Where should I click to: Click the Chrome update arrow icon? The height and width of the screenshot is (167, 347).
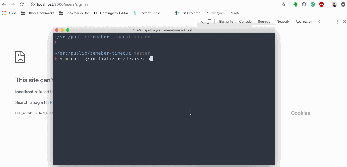[343, 4]
